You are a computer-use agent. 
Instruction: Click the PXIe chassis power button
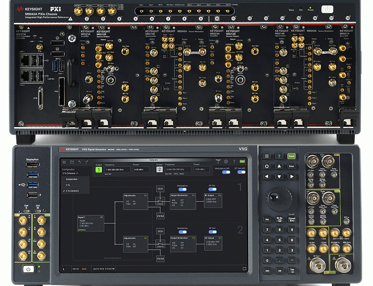coord(327,9)
